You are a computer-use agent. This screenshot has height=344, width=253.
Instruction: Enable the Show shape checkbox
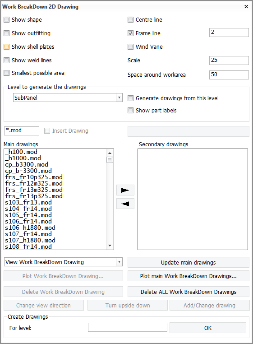[x=7, y=20]
